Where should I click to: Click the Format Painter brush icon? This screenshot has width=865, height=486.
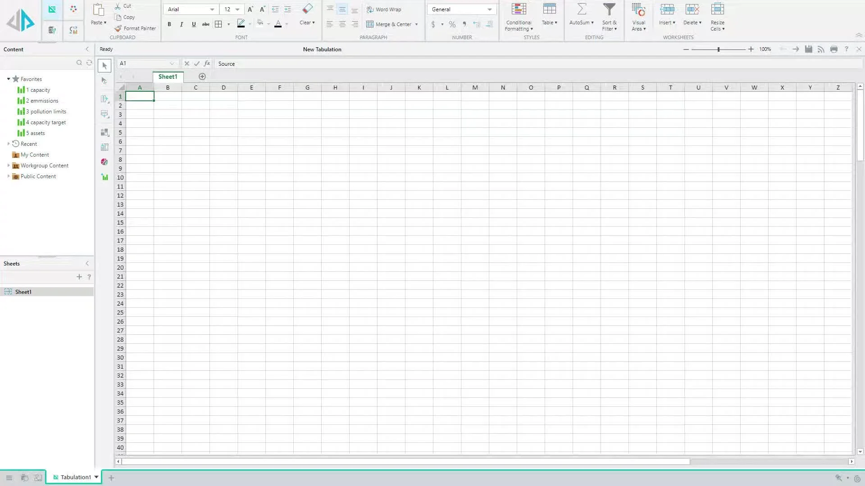(118, 28)
